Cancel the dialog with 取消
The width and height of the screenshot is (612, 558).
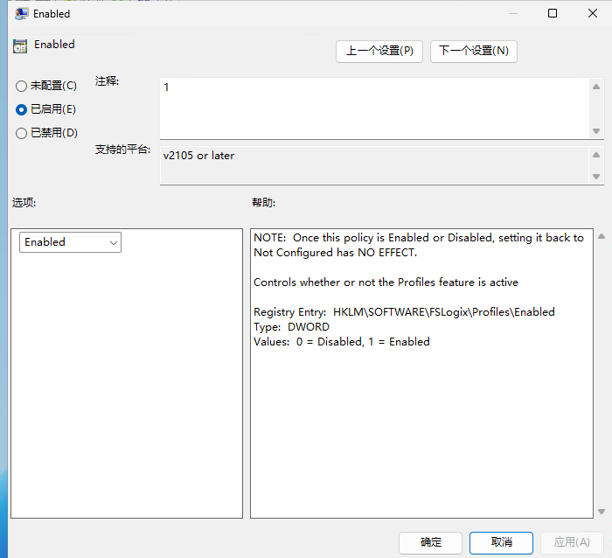tap(501, 542)
